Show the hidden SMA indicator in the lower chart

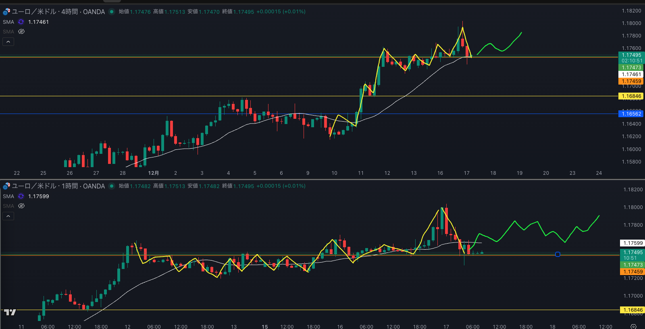[x=21, y=206]
